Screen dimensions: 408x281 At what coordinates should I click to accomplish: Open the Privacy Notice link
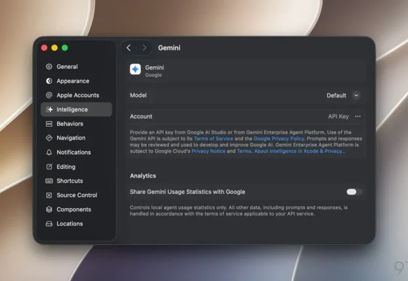point(209,151)
